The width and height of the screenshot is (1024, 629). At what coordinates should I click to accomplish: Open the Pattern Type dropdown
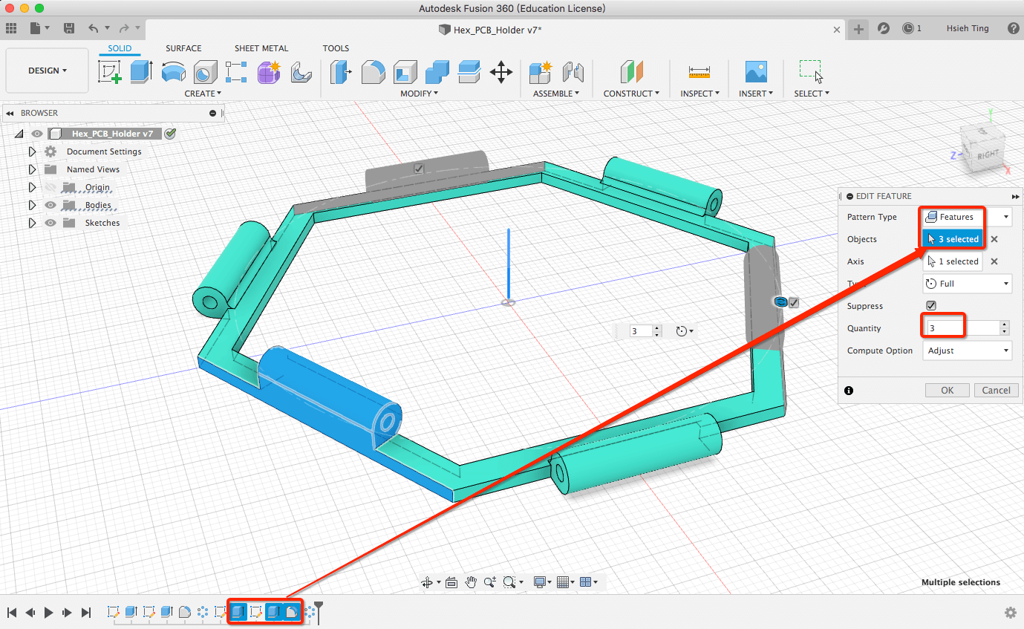967,217
